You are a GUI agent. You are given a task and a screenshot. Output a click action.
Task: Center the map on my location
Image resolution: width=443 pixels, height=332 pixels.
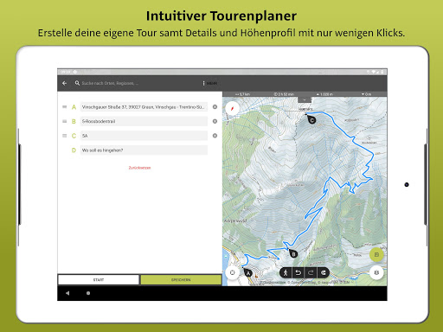pos(233,272)
